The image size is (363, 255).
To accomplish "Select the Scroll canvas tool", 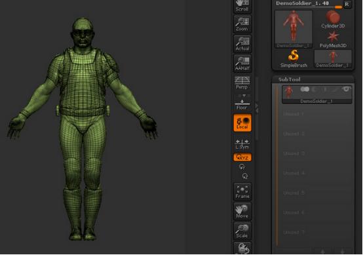I will click(x=242, y=7).
